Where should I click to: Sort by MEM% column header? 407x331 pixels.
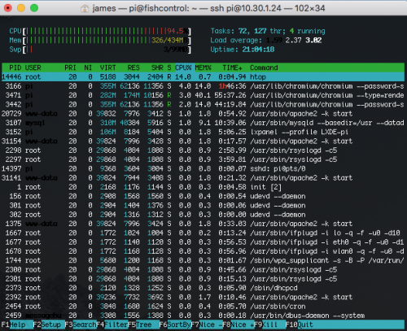(x=203, y=68)
